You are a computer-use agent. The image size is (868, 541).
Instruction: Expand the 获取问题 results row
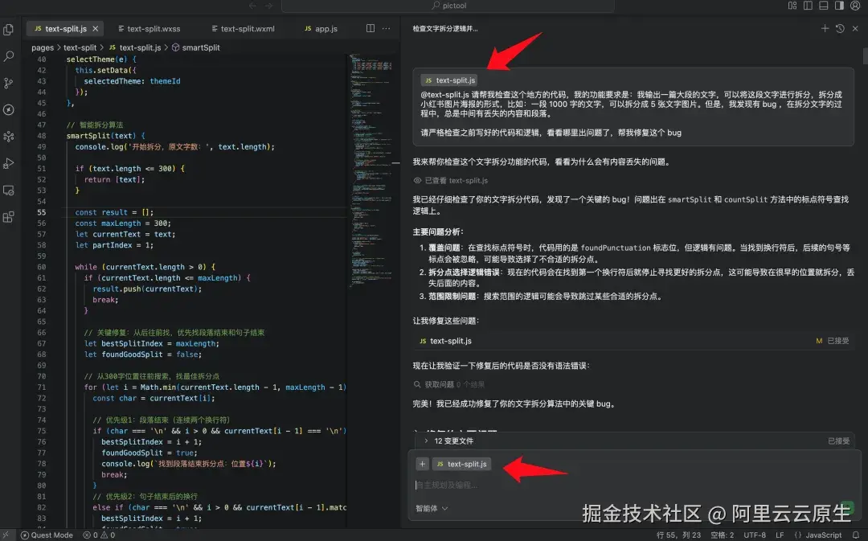click(449, 384)
